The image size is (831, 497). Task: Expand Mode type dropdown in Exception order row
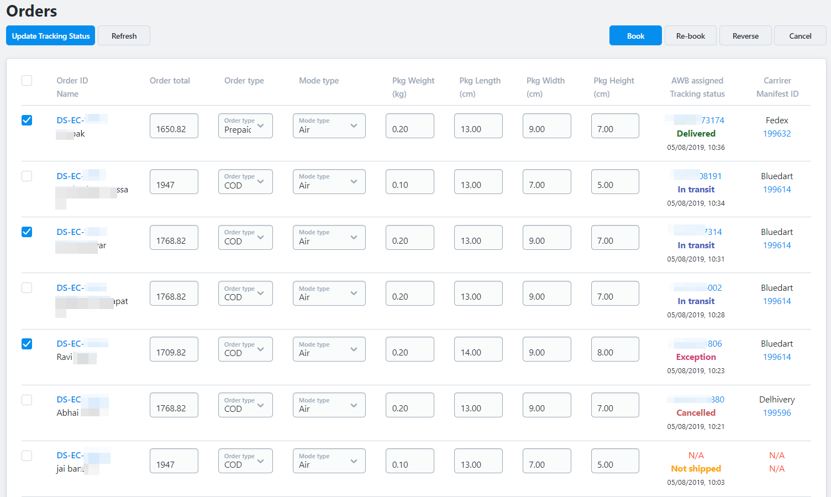[x=329, y=349]
